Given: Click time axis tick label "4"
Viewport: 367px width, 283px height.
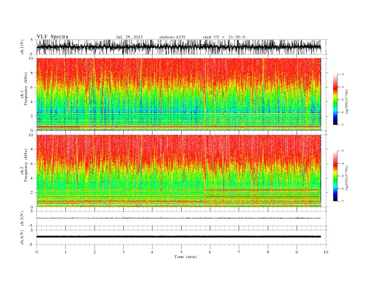Looking at the screenshot, I should (x=152, y=252).
